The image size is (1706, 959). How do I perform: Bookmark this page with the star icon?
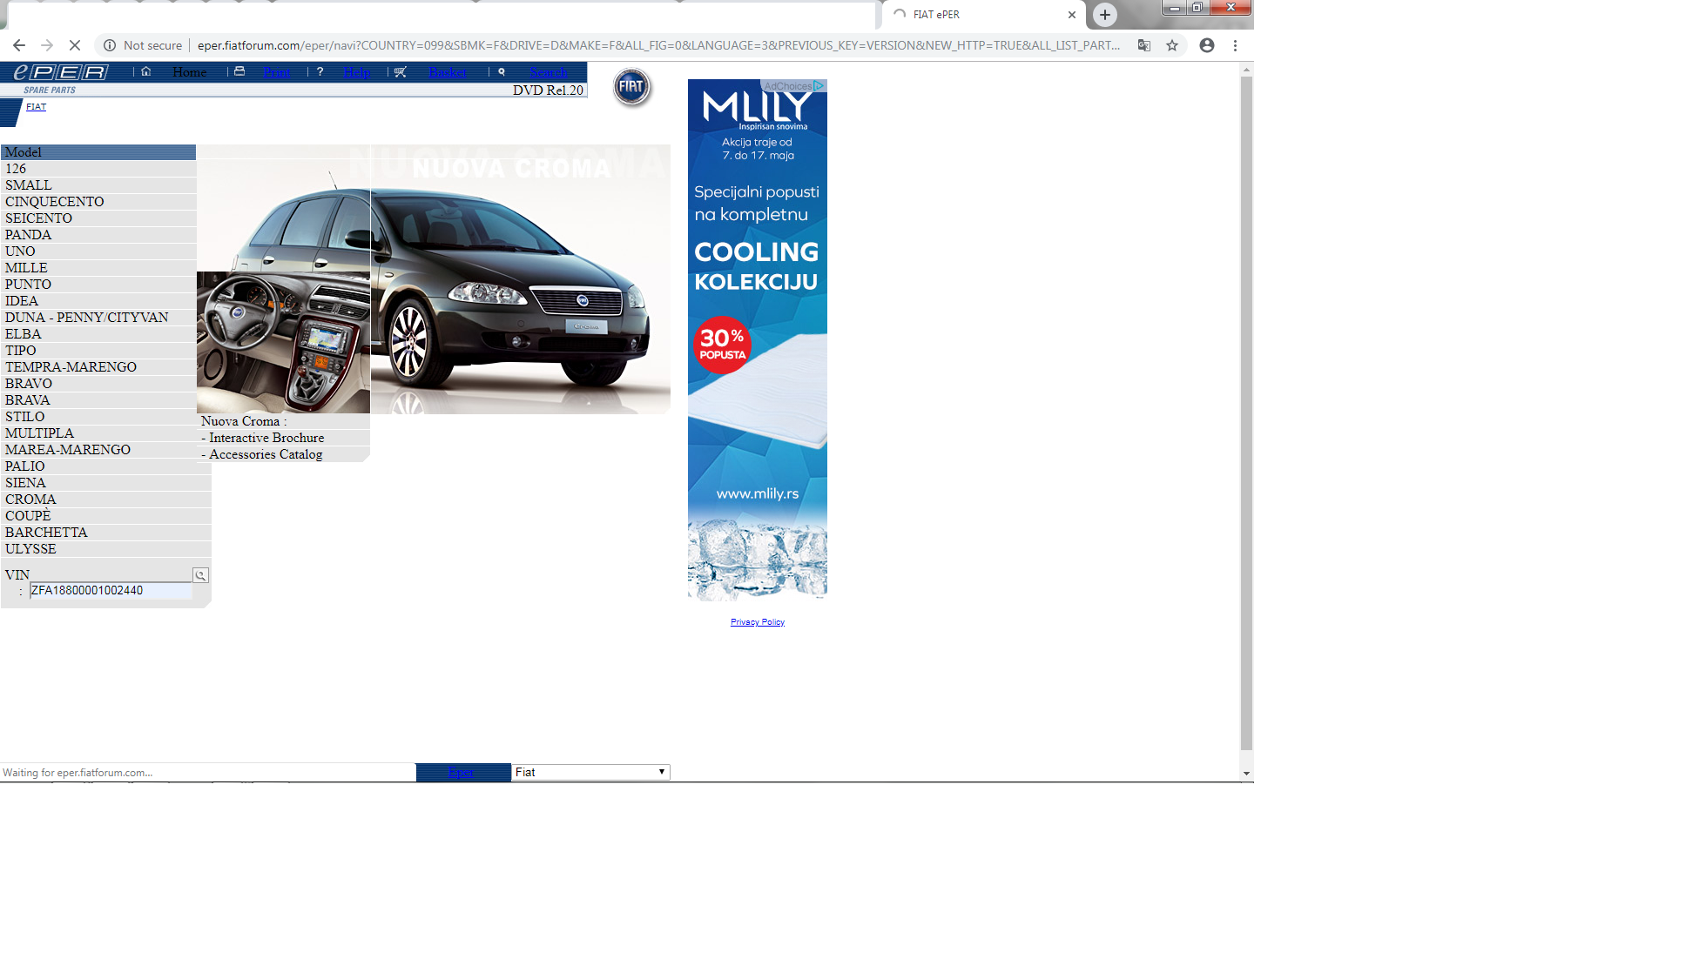[1172, 45]
